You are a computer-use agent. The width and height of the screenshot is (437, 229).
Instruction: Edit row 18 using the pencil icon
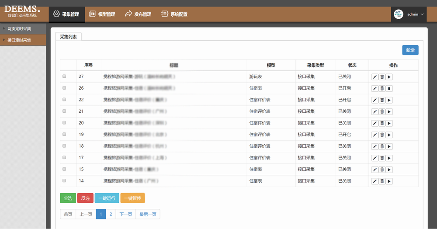pyautogui.click(x=375, y=146)
